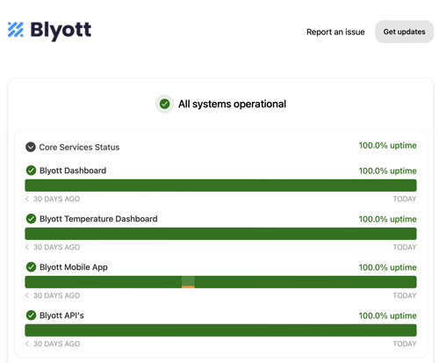Click the orange incident marker in Mobile App bar
The height and width of the screenshot is (363, 439).
188,287
